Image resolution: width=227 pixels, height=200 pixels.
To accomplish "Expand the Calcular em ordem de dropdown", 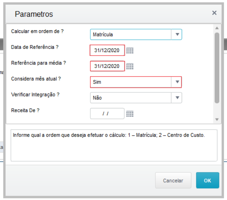I will coord(177,35).
